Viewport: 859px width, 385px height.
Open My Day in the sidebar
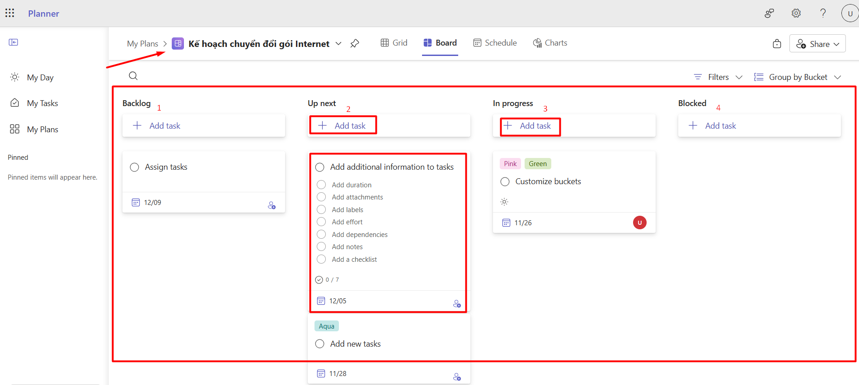coord(40,78)
